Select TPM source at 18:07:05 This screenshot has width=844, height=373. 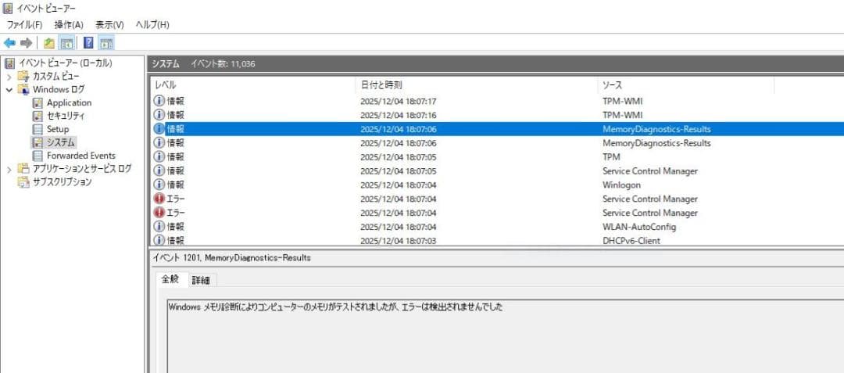click(x=611, y=156)
